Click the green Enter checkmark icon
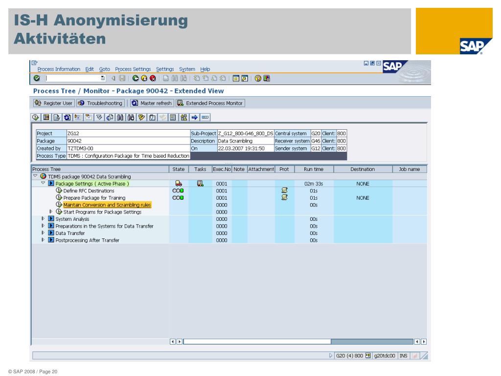The image size is (501, 376). [37, 78]
